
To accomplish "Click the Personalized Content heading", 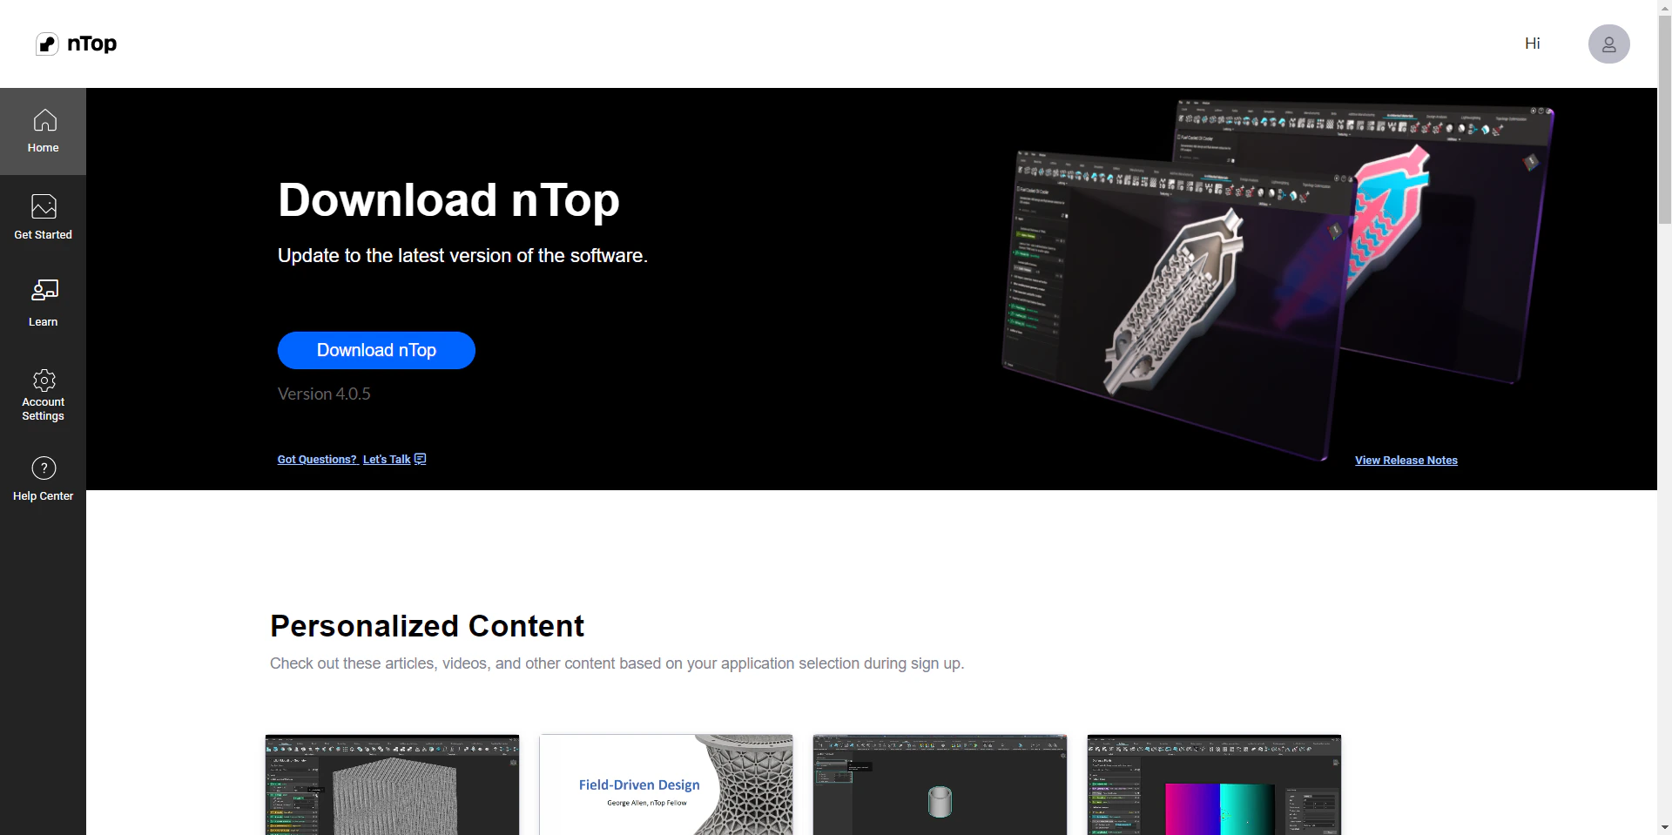I will coord(427,626).
